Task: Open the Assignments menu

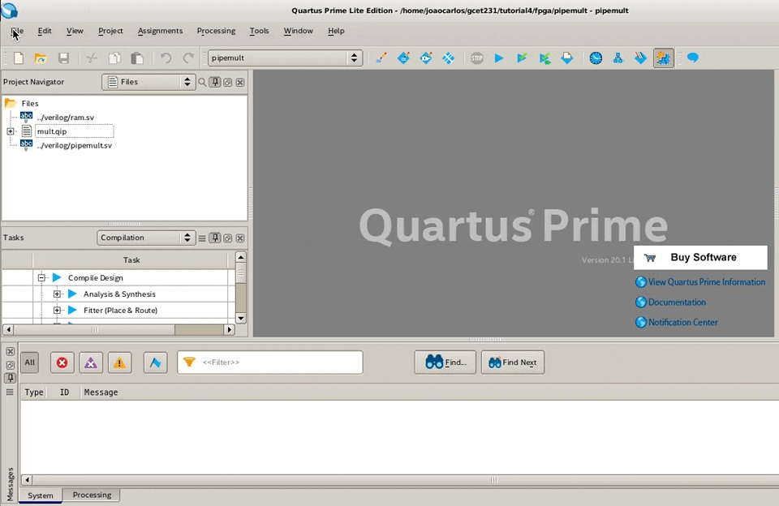Action: tap(160, 31)
